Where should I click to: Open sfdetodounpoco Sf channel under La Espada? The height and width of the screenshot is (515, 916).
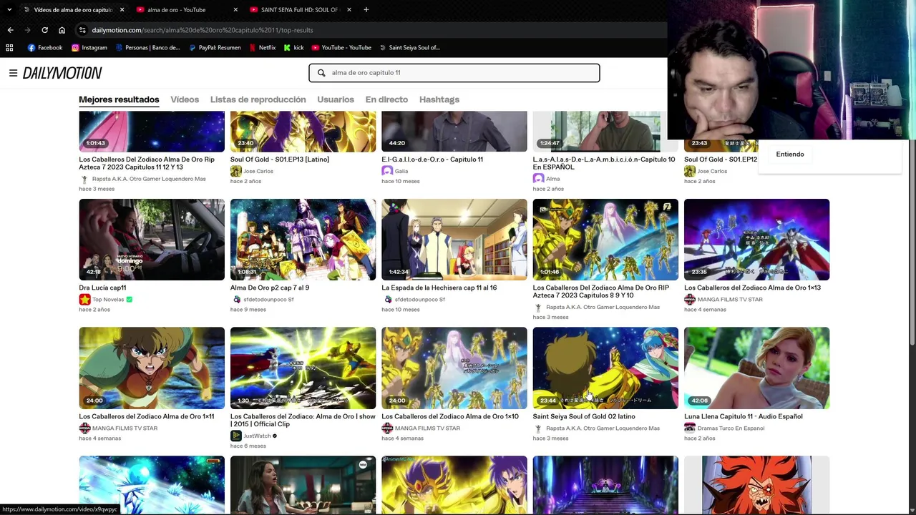point(419,300)
